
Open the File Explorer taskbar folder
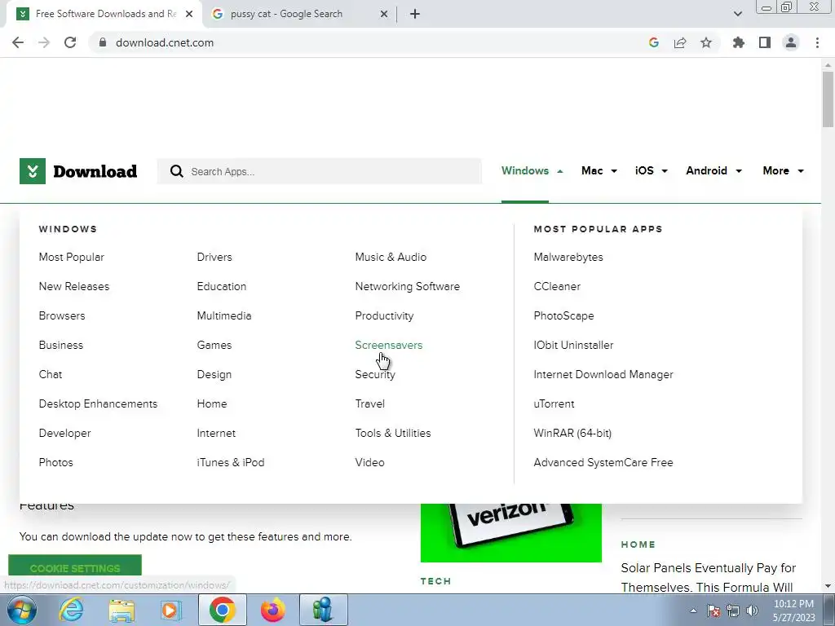click(121, 610)
